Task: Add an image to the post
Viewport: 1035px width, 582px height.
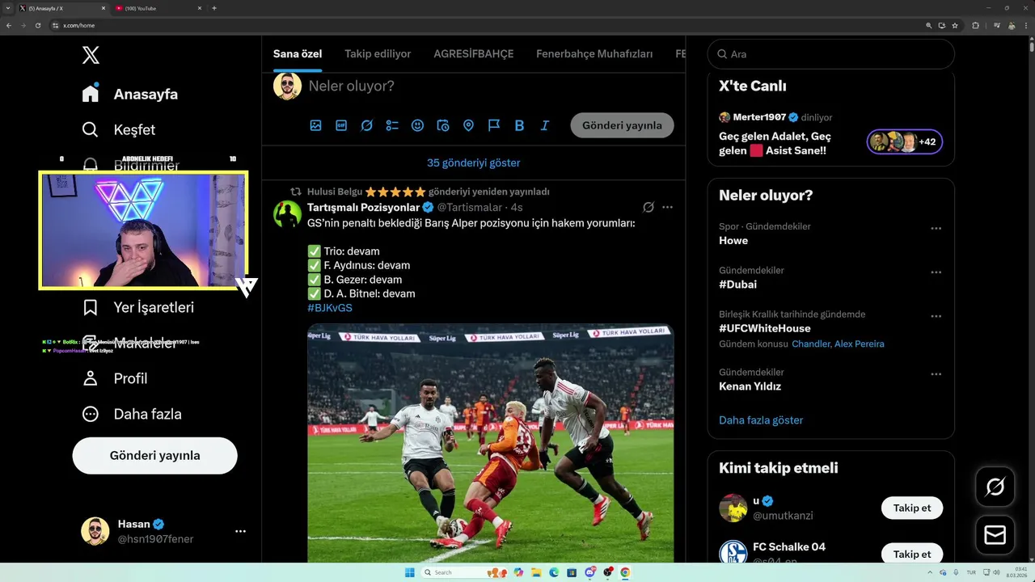Action: pos(315,125)
